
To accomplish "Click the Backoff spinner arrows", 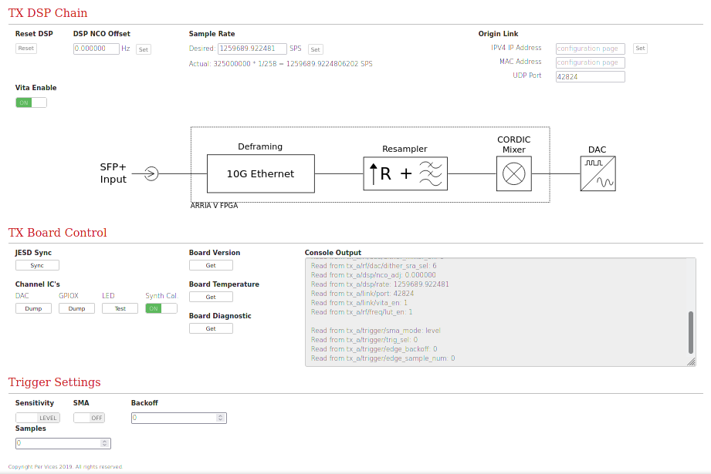I will coord(221,418).
